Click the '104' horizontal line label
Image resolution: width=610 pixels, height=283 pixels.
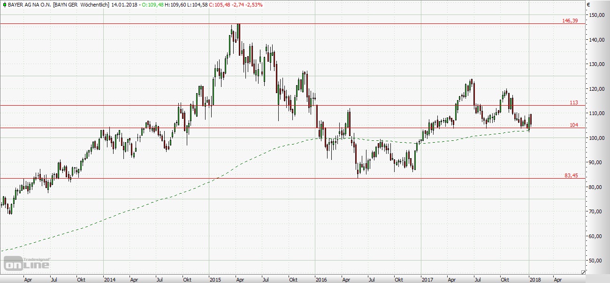point(574,125)
